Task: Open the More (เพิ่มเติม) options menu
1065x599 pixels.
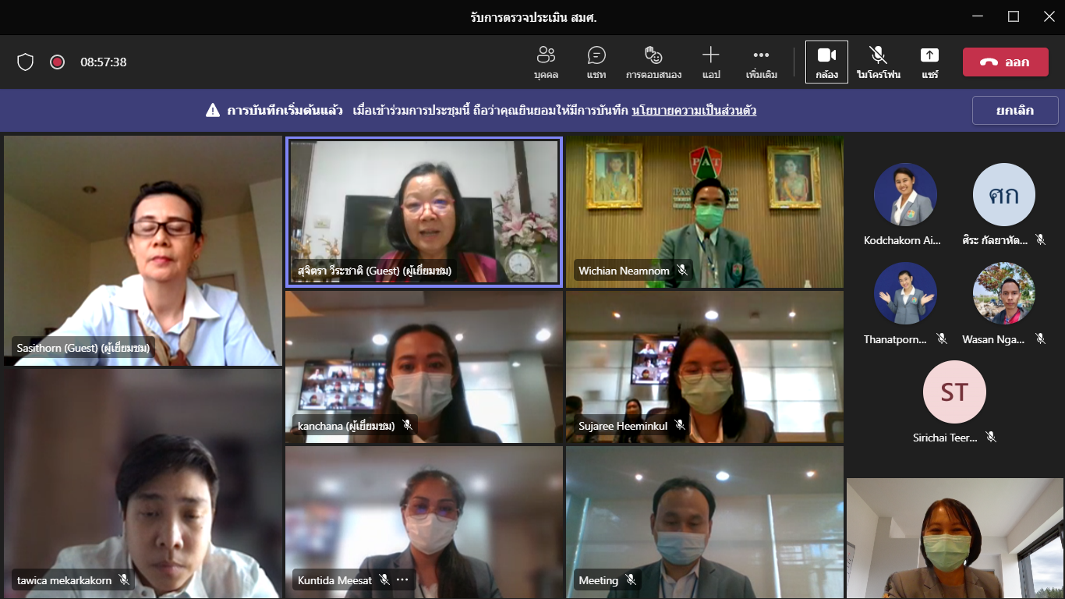Action: [761, 62]
